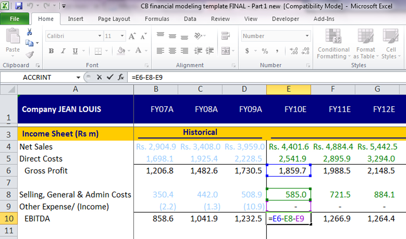
Task: Confirm formula with the Enter checkmark
Action: tap(110, 77)
